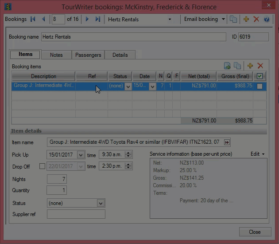Click the yellow plus in top toolbar

coord(246,20)
